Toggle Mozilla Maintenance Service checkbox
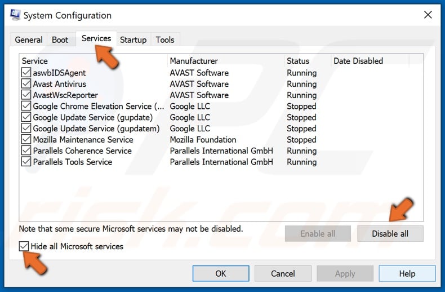The width and height of the screenshot is (445, 292). 26,139
